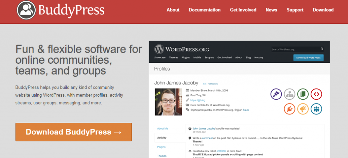
Task: Click the 'Thanks!' comment text
Action: click(x=197, y=141)
